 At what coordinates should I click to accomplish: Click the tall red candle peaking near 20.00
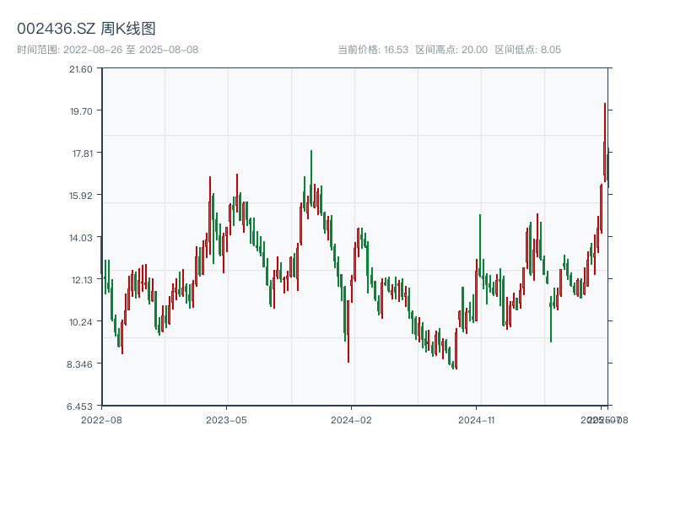[x=605, y=142]
